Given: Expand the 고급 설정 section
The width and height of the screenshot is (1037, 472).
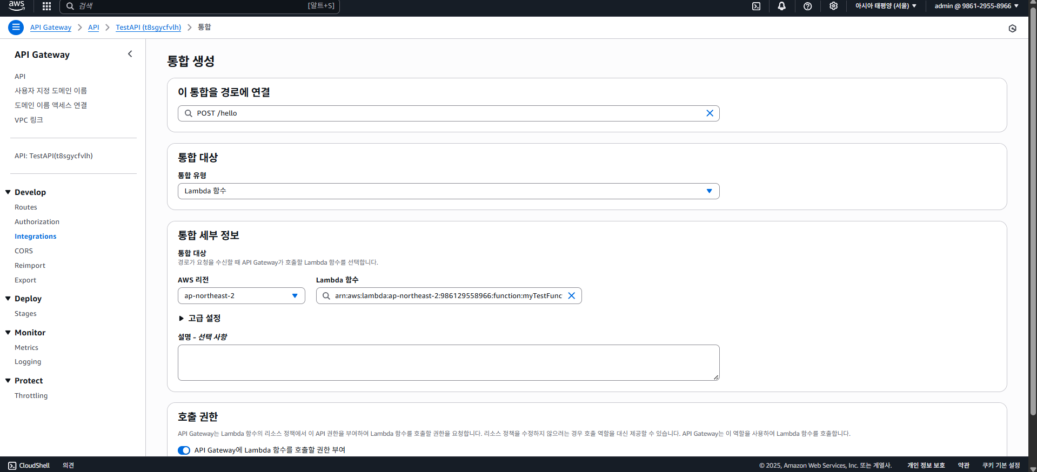Looking at the screenshot, I should (x=199, y=319).
